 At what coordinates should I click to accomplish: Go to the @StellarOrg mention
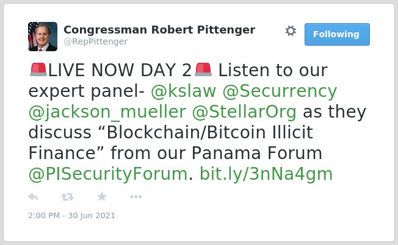pyautogui.click(x=244, y=112)
